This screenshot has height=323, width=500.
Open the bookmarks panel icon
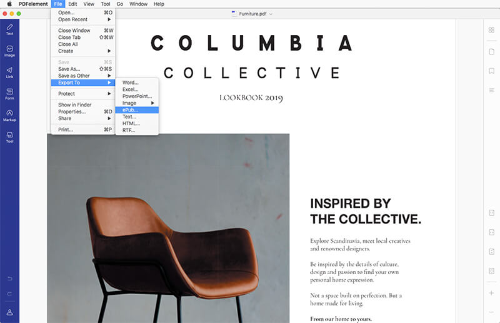coord(491,71)
